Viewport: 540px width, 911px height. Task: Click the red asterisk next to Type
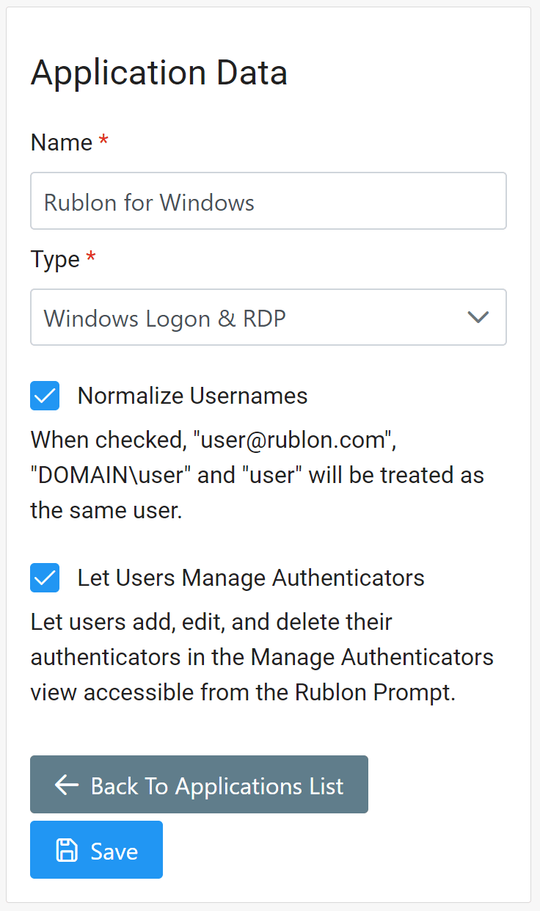(91, 258)
